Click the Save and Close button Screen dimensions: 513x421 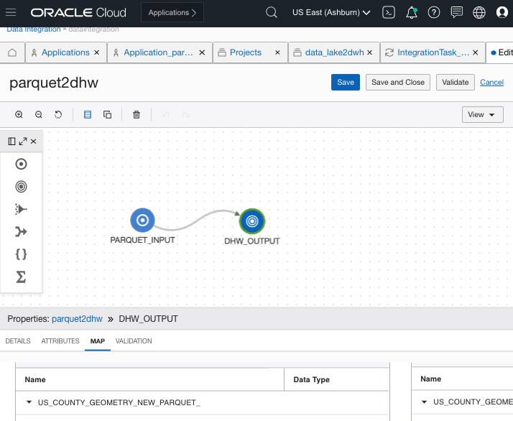pos(398,82)
